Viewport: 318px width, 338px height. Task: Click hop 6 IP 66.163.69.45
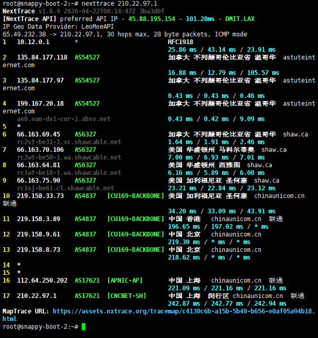[x=38, y=134]
